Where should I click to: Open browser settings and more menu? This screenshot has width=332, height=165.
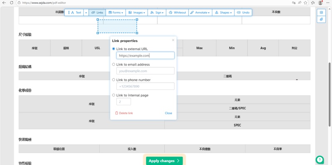coord(328,3)
